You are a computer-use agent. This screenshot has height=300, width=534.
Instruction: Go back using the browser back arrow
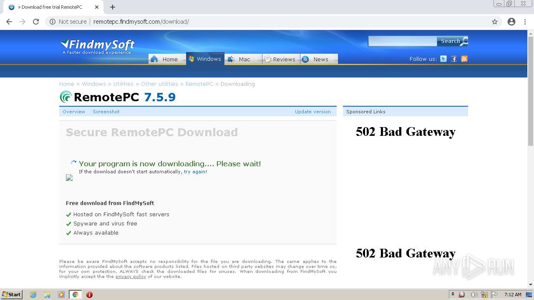tap(9, 22)
